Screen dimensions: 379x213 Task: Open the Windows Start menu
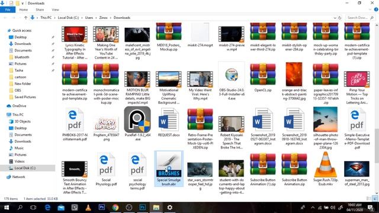pos(7,208)
